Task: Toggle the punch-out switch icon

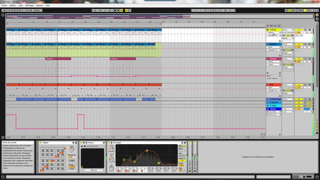Action: [x=218, y=10]
